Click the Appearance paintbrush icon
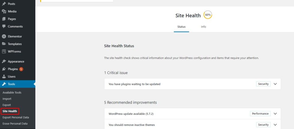 coord(4,61)
